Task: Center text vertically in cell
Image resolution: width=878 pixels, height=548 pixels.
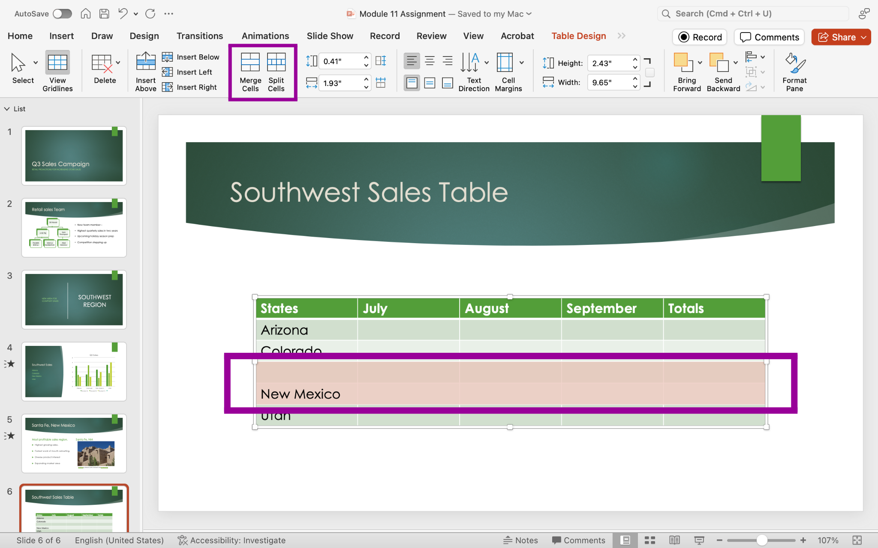Action: tap(430, 83)
